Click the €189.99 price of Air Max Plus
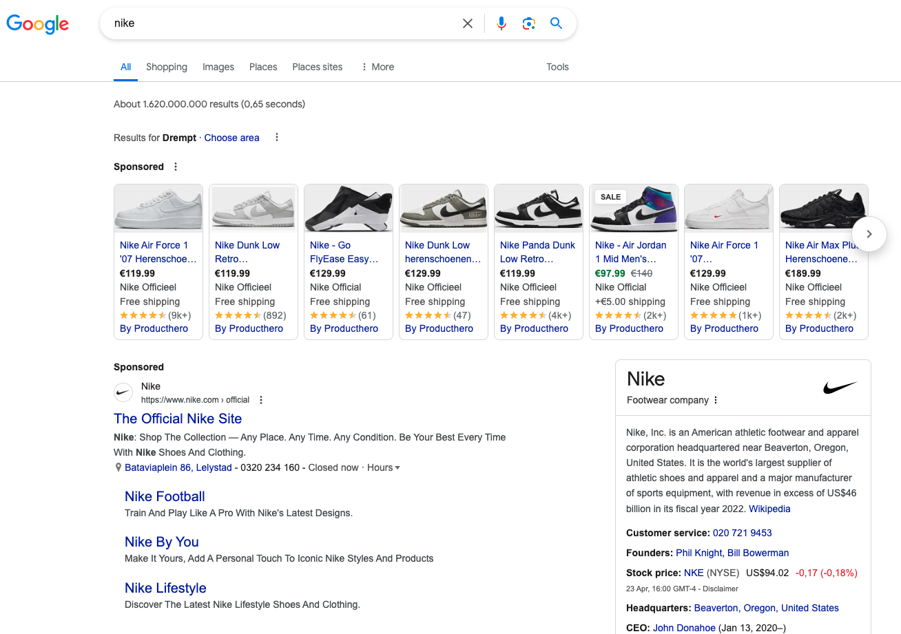Image resolution: width=901 pixels, height=634 pixels. coord(803,273)
